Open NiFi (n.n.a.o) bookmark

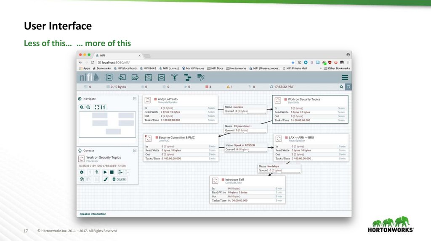pos(169,68)
